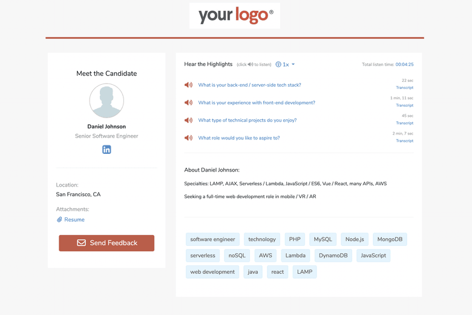Expand the 1x playback speed dropdown
Image resolution: width=472 pixels, height=315 pixels.
(x=289, y=64)
